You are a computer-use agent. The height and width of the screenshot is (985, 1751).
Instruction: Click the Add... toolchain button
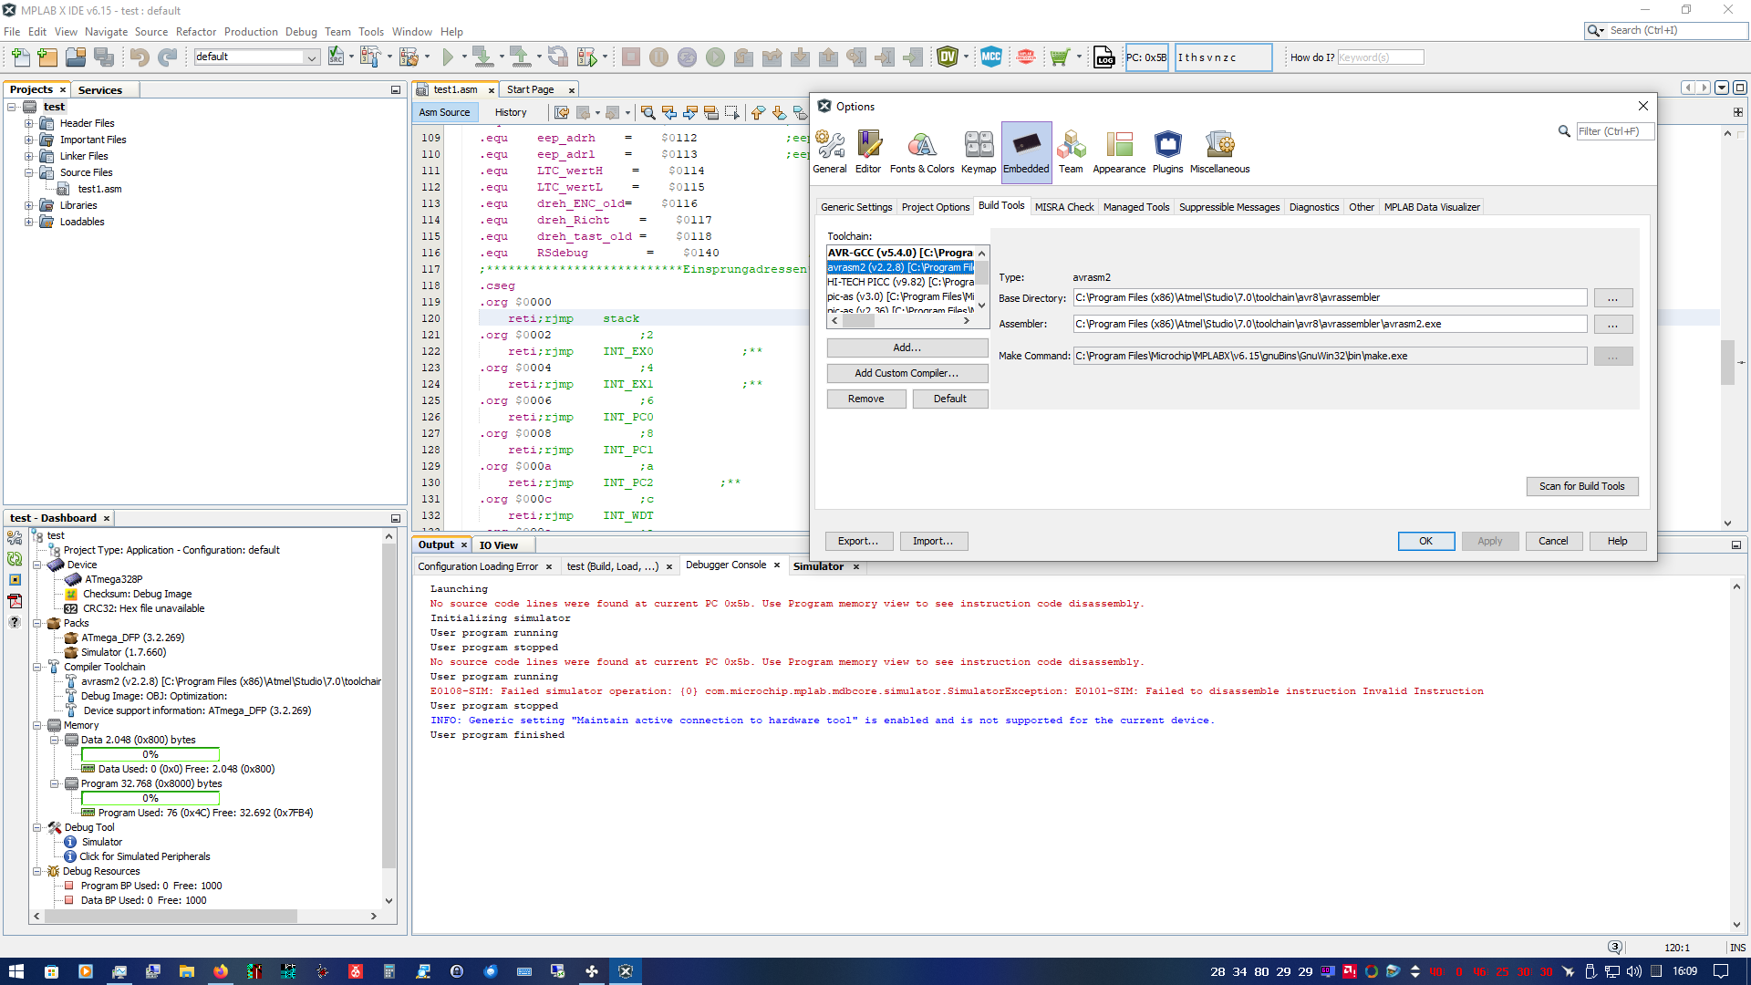point(907,347)
